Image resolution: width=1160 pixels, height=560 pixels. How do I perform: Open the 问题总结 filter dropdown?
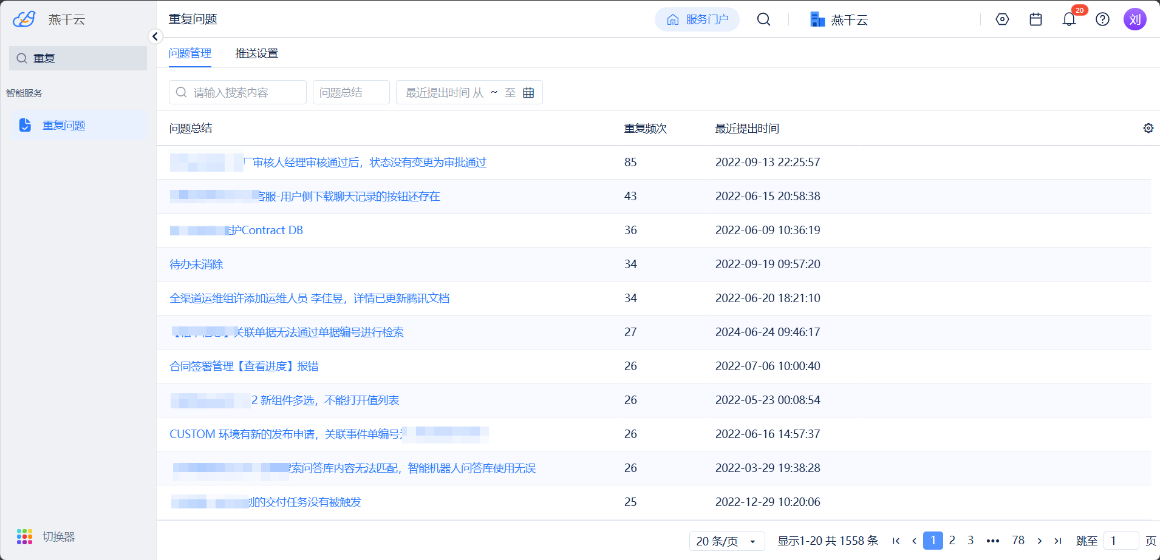tap(350, 92)
